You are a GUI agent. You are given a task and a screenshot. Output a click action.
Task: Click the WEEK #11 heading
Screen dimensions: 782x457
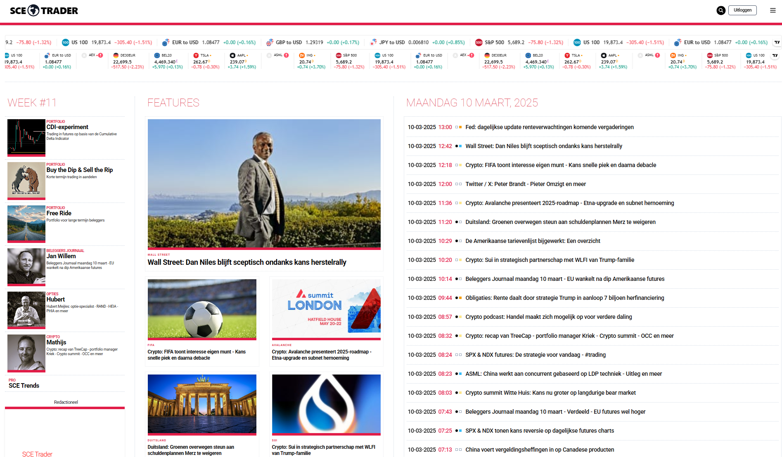32,103
